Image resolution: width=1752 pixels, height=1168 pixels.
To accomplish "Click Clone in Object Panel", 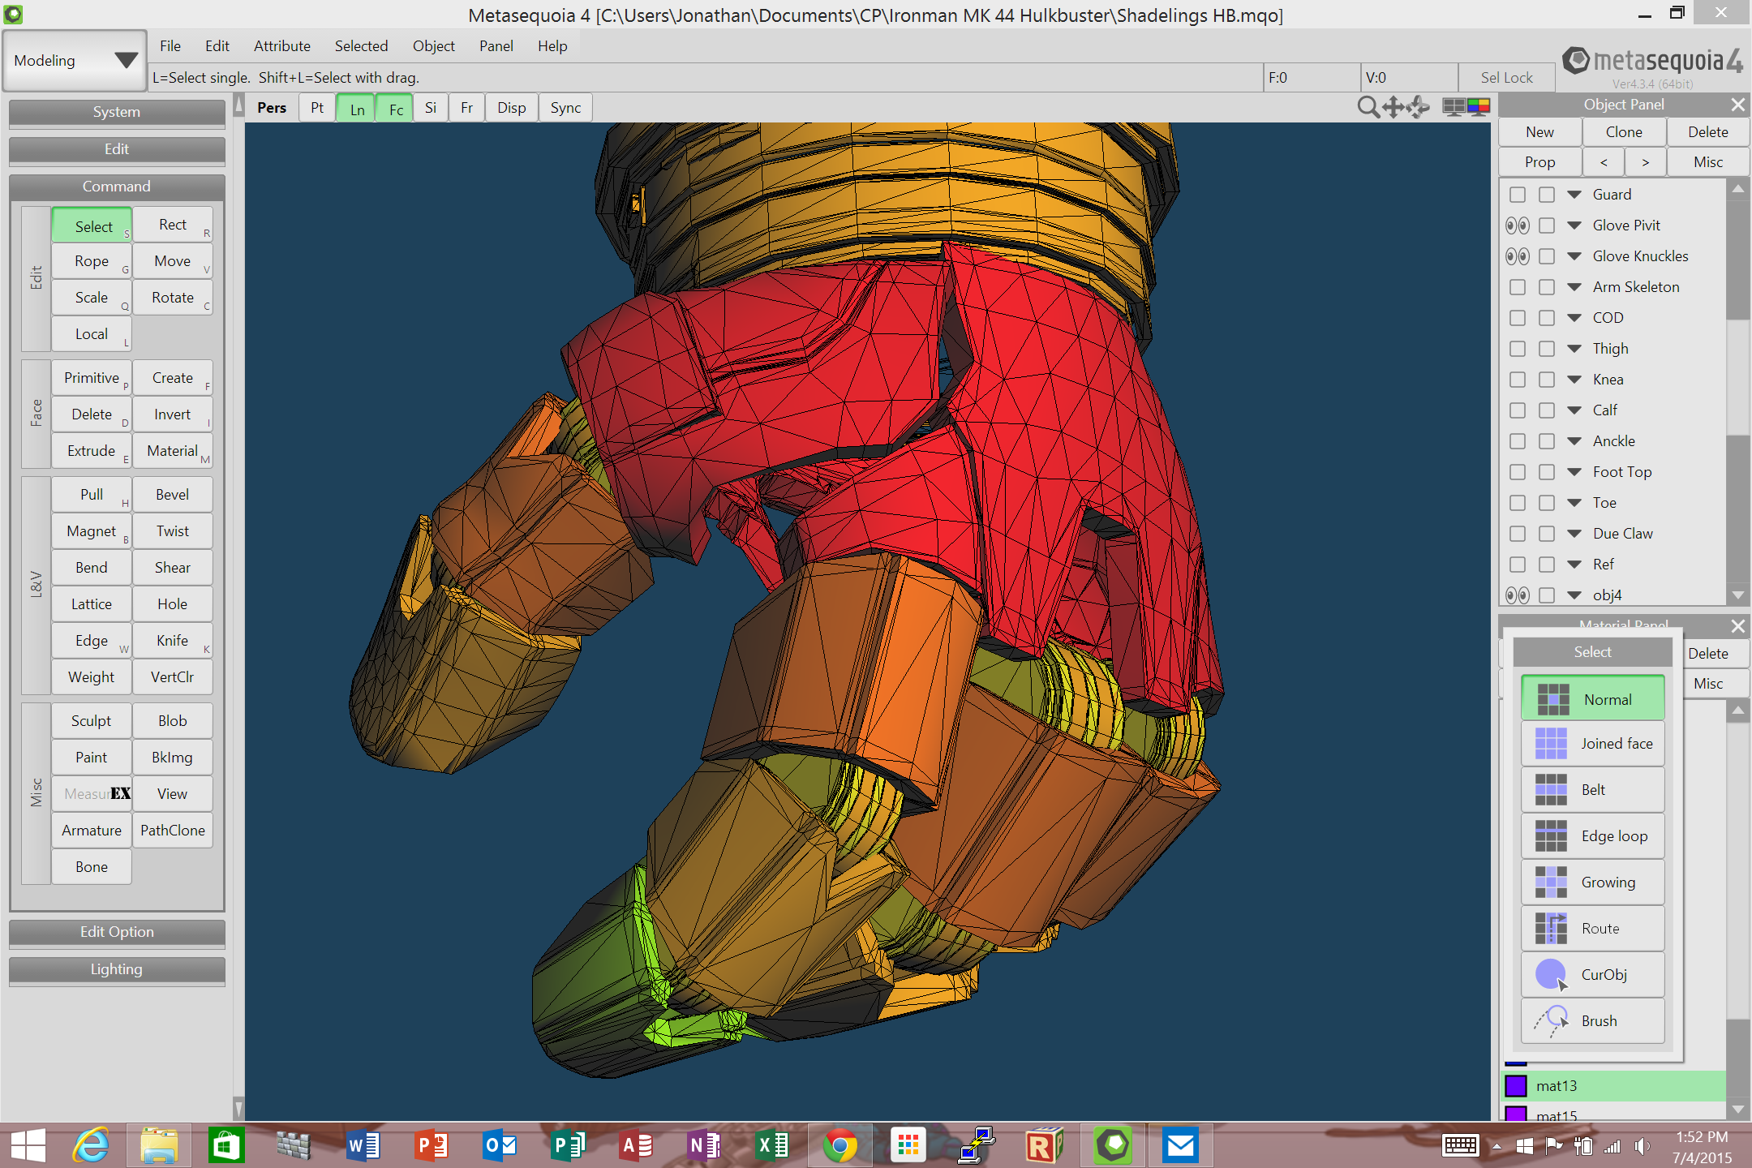I will (1624, 132).
